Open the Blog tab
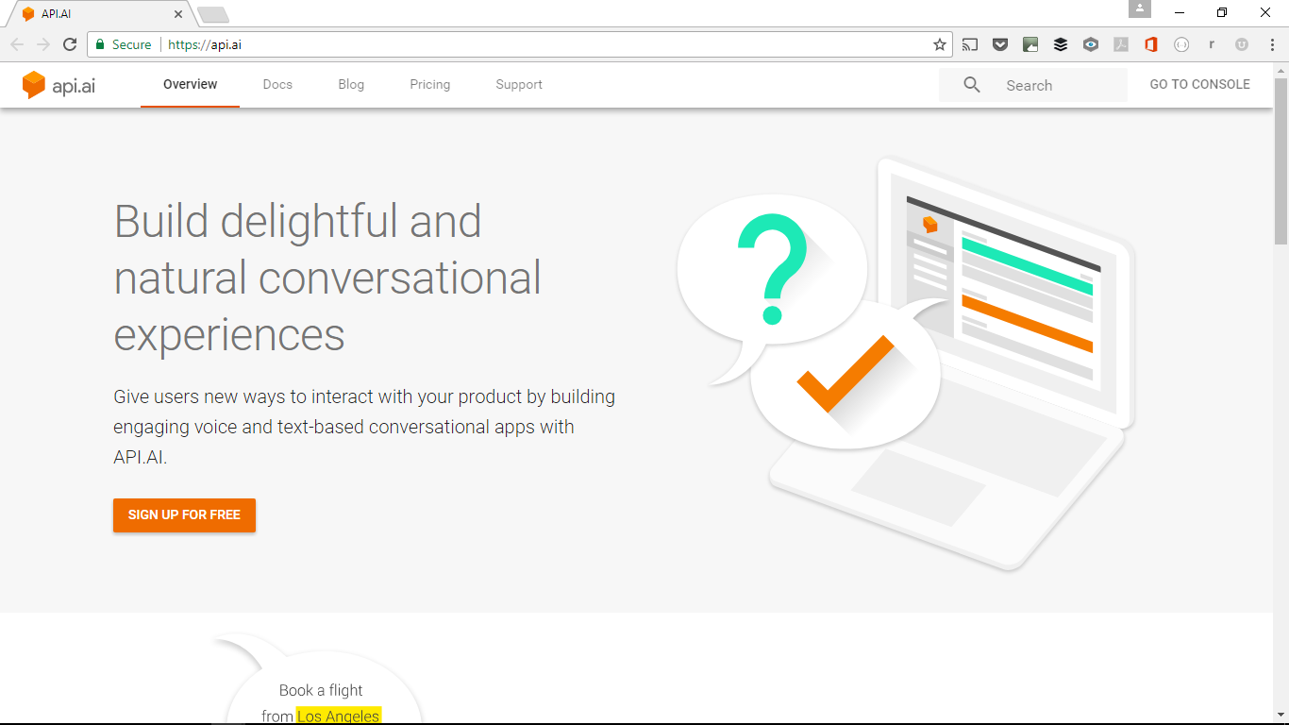Viewport: 1289px width, 725px height. pyautogui.click(x=351, y=84)
